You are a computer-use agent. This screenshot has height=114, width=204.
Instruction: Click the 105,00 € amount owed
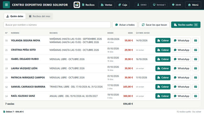pyautogui.click(x=128, y=87)
